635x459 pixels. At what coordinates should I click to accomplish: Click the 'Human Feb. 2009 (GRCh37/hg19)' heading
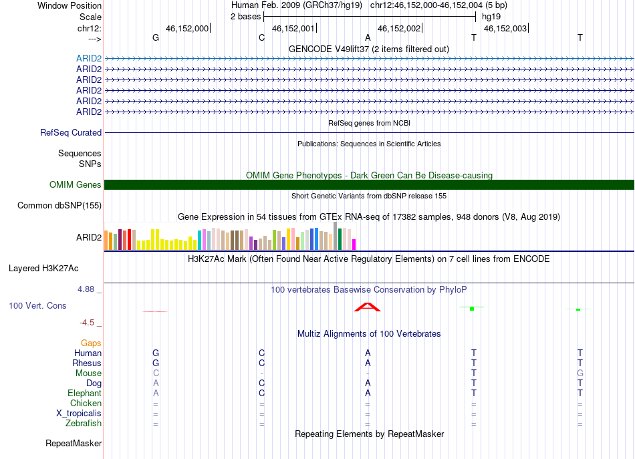click(296, 5)
